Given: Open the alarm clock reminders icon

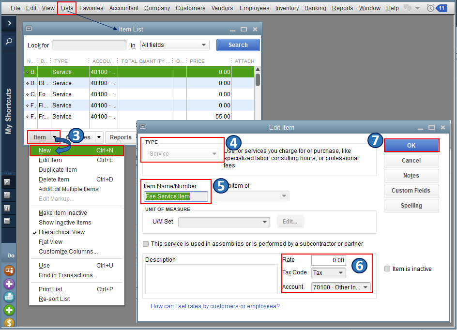Looking at the screenshot, I should click(x=430, y=8).
